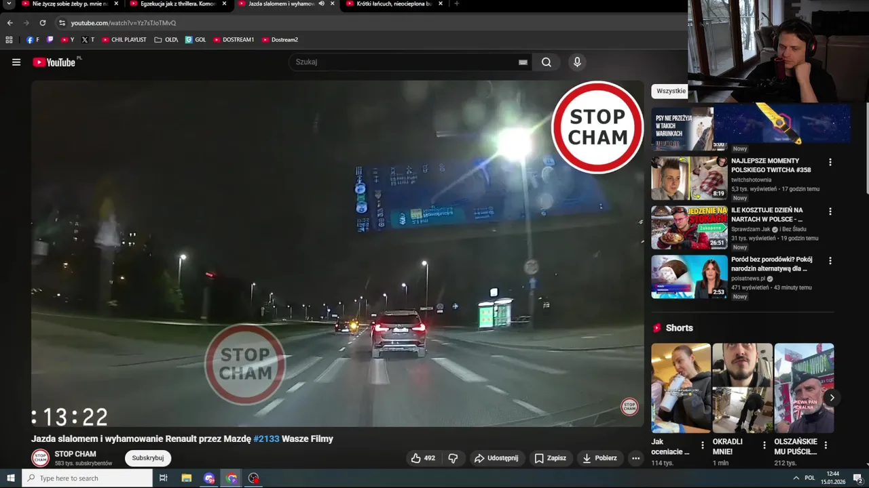Start voice search with the microphone icon

577,62
